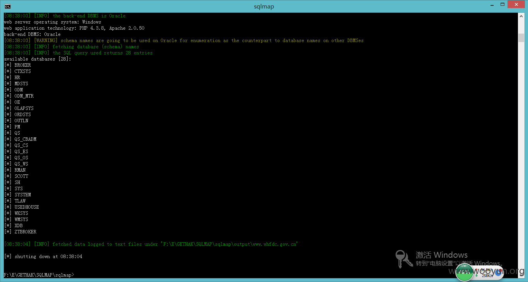Select the 'back-end DBMS is Oracle' INFO line
The width and height of the screenshot is (528, 282).
(x=65, y=16)
